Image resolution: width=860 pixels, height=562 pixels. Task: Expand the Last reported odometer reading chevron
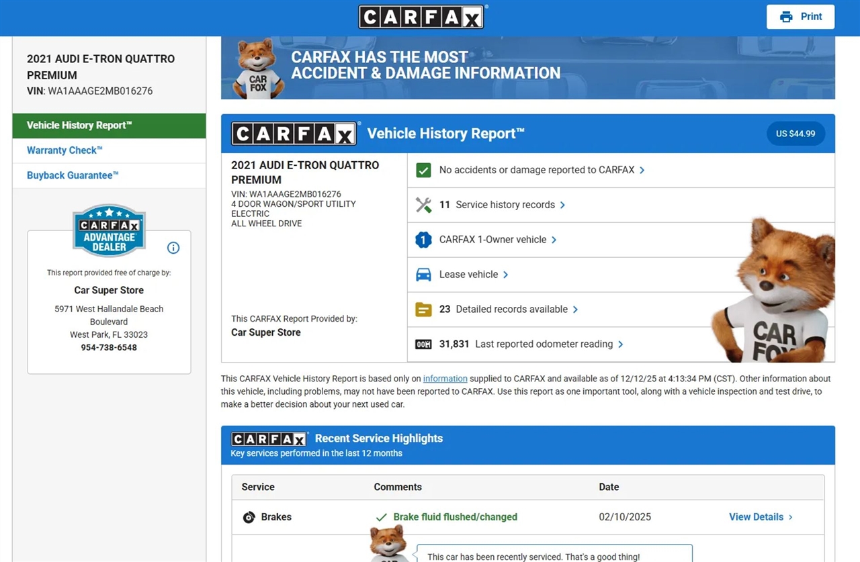[620, 344]
